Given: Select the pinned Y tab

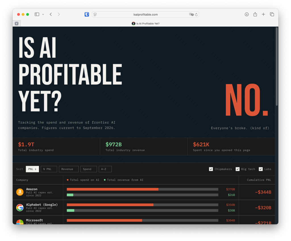Looking at the screenshot, I should tap(17, 24).
